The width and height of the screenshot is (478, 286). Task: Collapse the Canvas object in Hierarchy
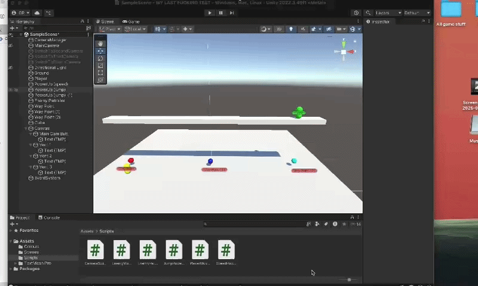pyautogui.click(x=26, y=129)
